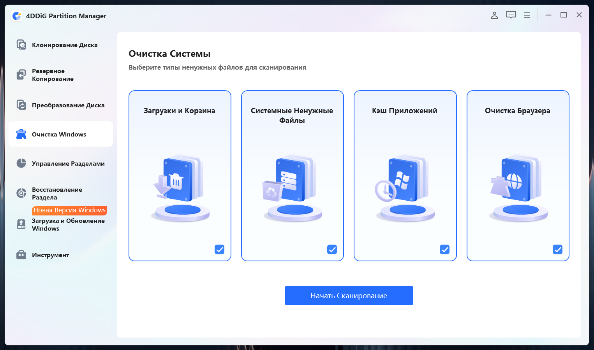Open Клонирование Диска section
Screen dimensions: 594x350
coord(61,45)
